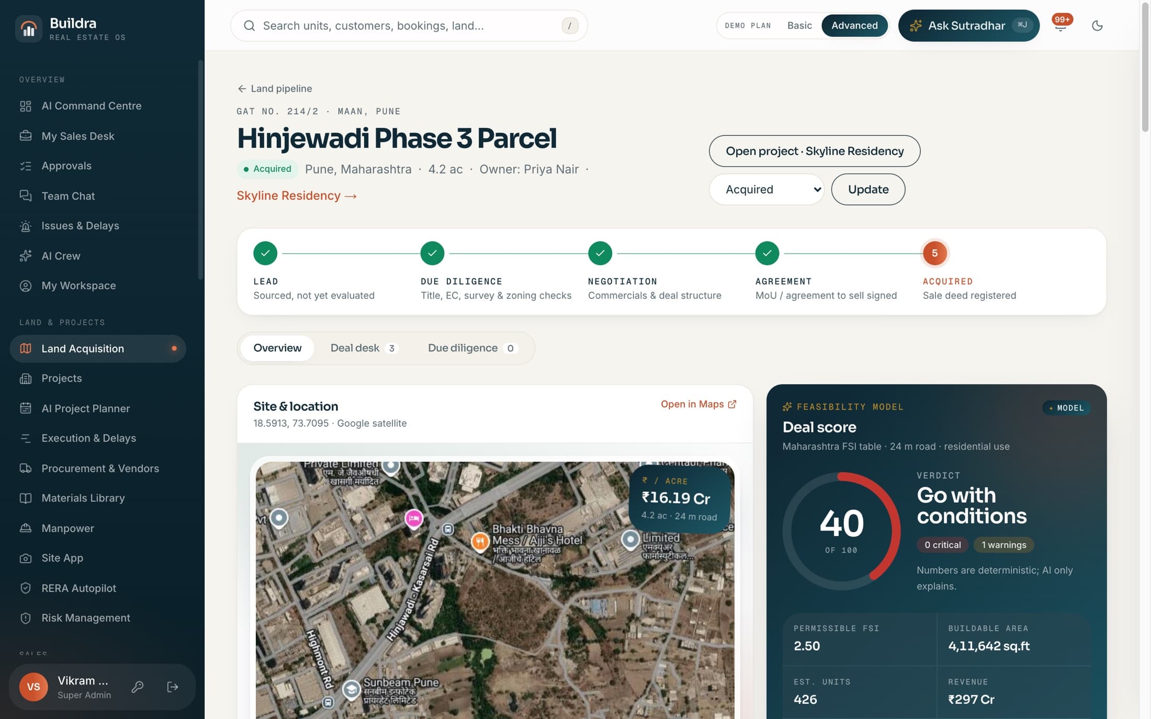The height and width of the screenshot is (719, 1151).
Task: Click the deal score 40 gauge
Action: (841, 531)
